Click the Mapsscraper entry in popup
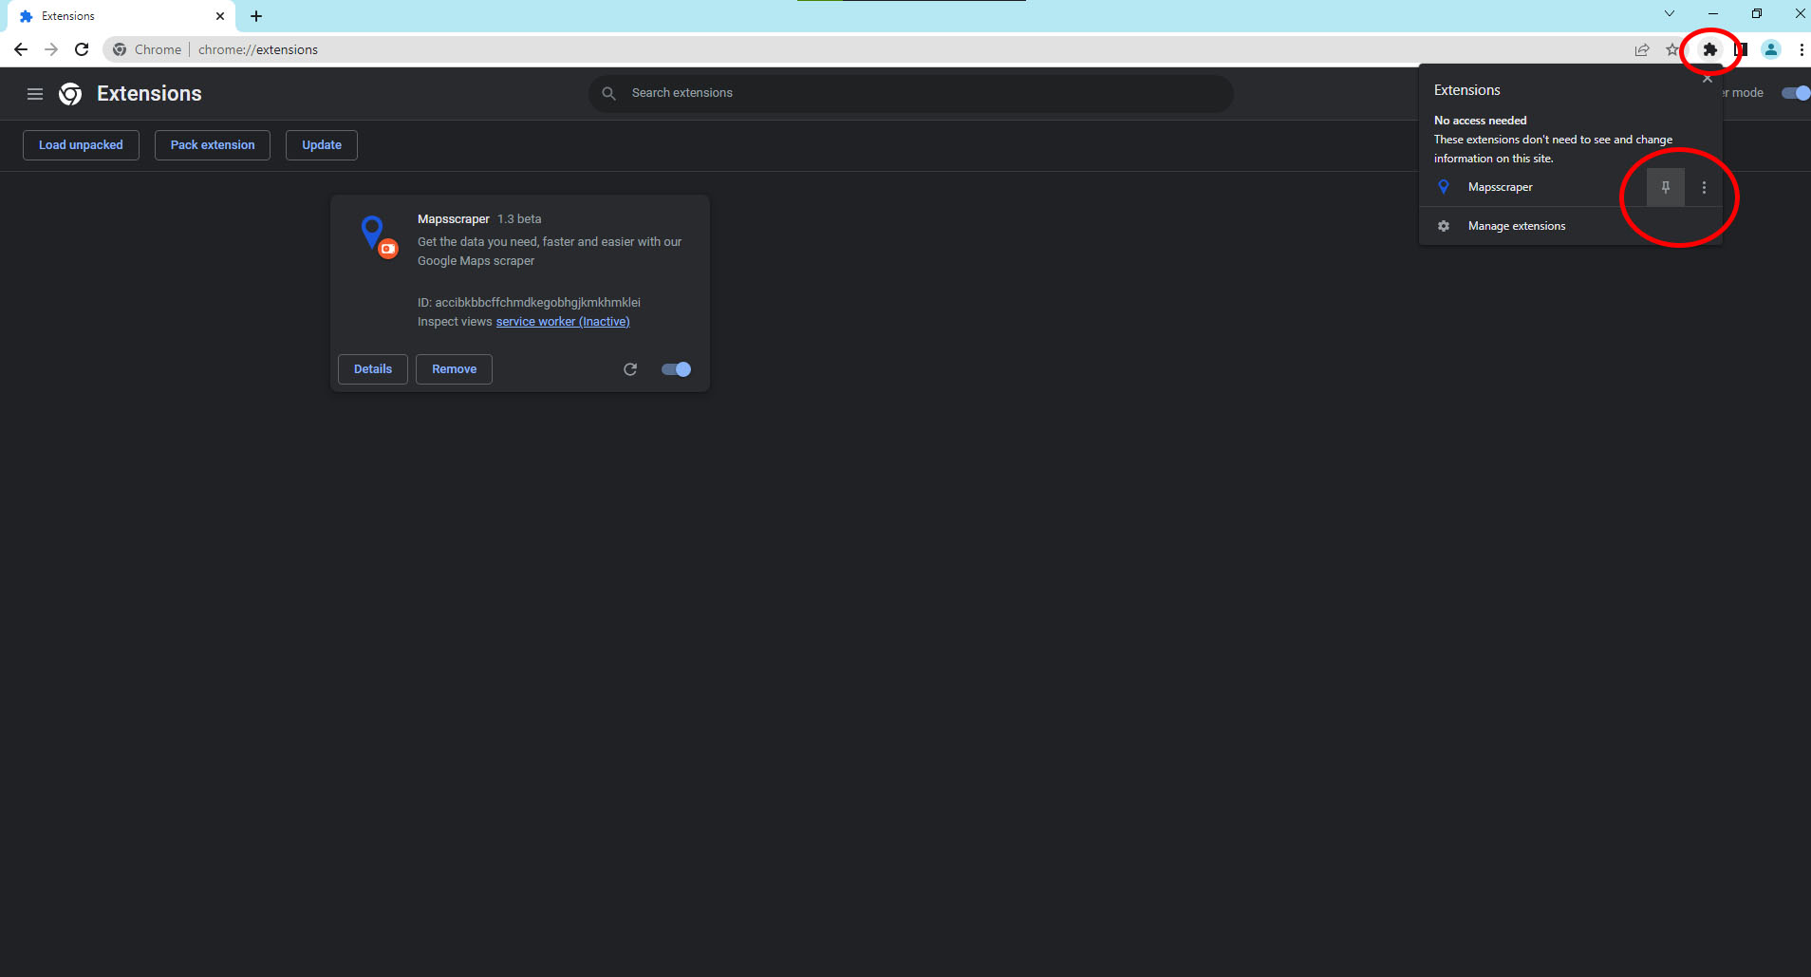This screenshot has width=1811, height=977. click(x=1532, y=187)
